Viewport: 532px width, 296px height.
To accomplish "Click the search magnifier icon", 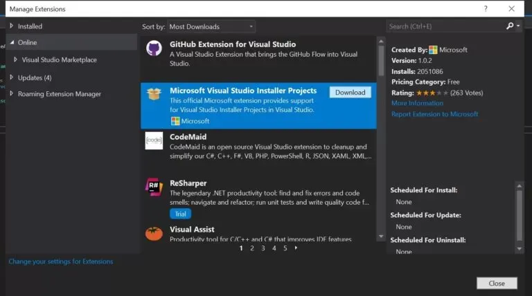I will pos(510,26).
